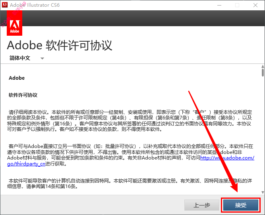Click the 'Adobe 软件许可协议' heading
The width and height of the screenshot is (265, 215).
point(60,45)
